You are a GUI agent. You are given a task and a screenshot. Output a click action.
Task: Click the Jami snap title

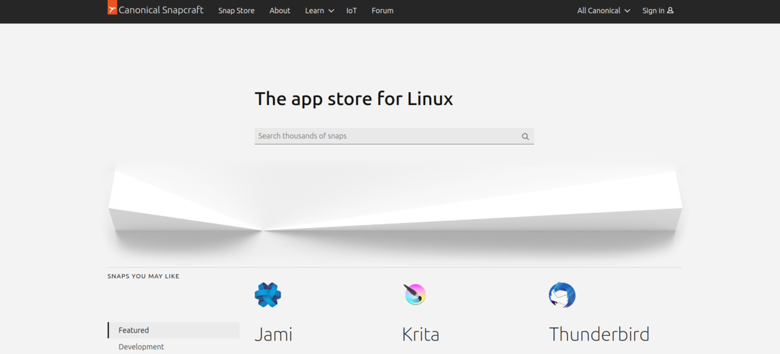click(x=273, y=335)
